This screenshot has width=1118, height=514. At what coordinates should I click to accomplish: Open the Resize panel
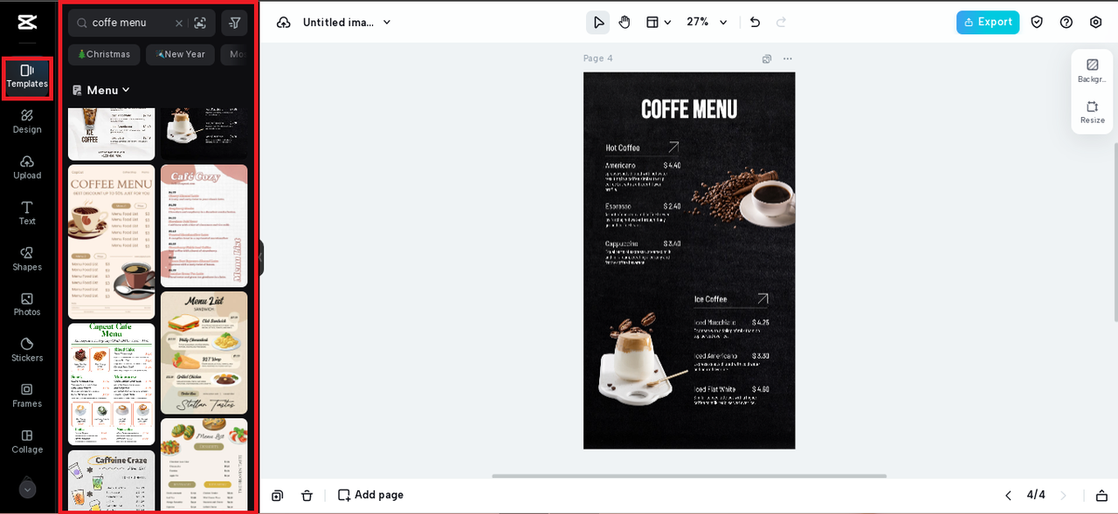point(1092,112)
